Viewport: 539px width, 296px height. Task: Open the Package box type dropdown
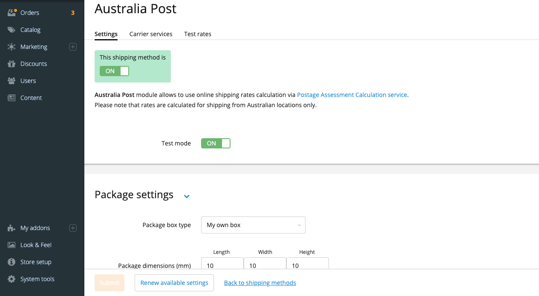click(x=253, y=225)
